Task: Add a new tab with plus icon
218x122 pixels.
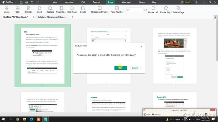Action: coord(73,17)
